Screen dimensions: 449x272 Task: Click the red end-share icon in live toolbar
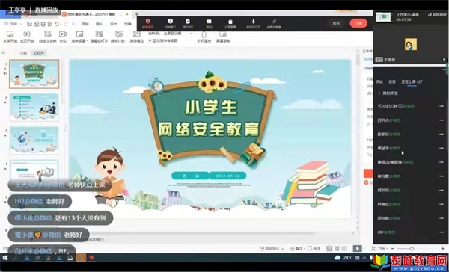click(x=147, y=22)
